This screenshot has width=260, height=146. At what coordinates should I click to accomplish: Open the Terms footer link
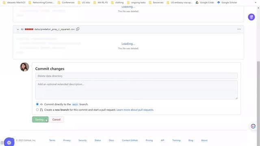pyautogui.click(x=52, y=140)
